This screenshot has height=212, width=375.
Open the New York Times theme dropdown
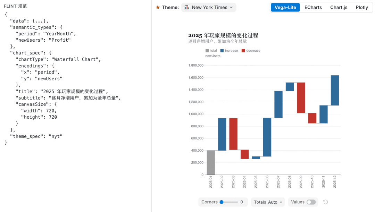coord(209,7)
